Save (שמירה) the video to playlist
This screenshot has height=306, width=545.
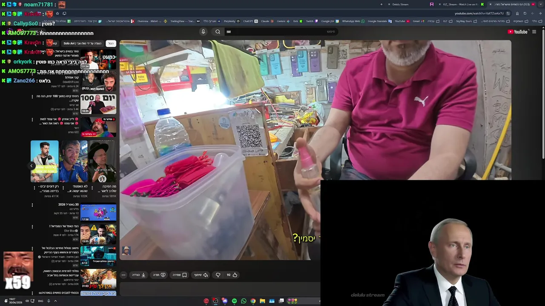[x=180, y=275]
